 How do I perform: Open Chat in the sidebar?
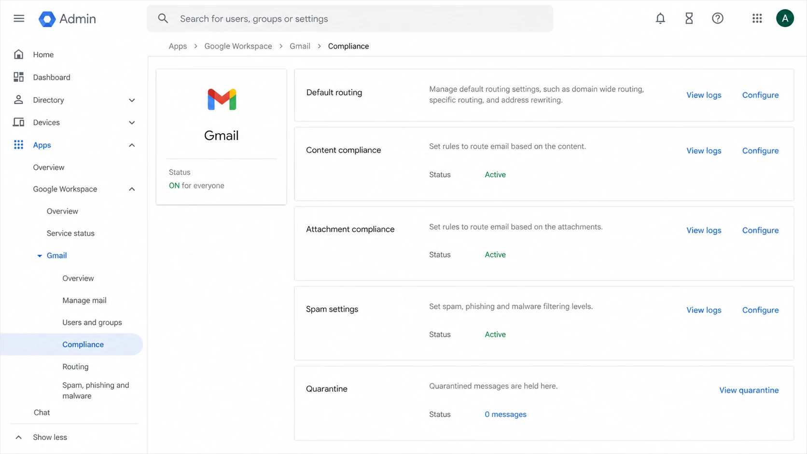[42, 413]
